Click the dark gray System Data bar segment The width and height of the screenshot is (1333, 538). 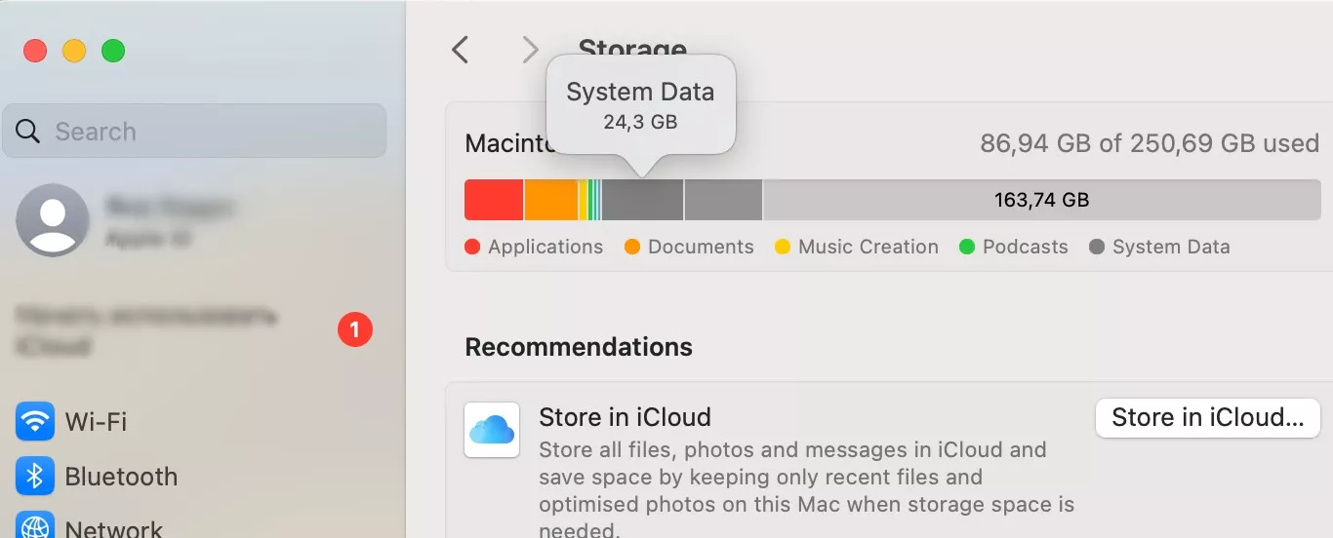click(642, 200)
